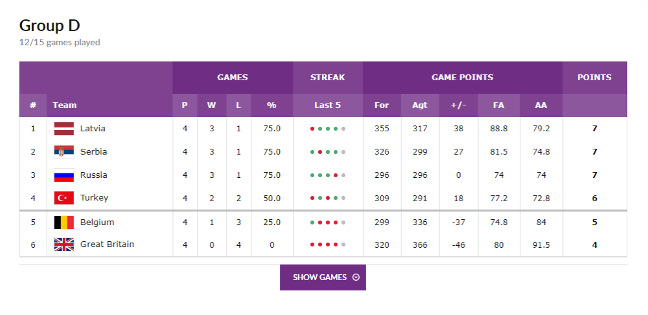This screenshot has height=315, width=648.
Task: Sort by the win percentage column header
Action: [x=272, y=105]
